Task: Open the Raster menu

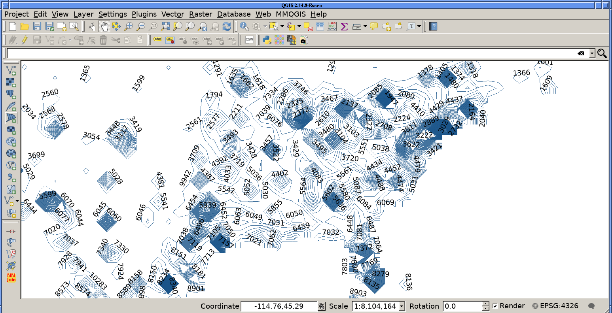Action: pos(200,14)
